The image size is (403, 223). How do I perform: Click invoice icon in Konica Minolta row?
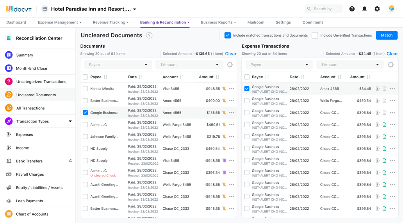[x=224, y=88]
